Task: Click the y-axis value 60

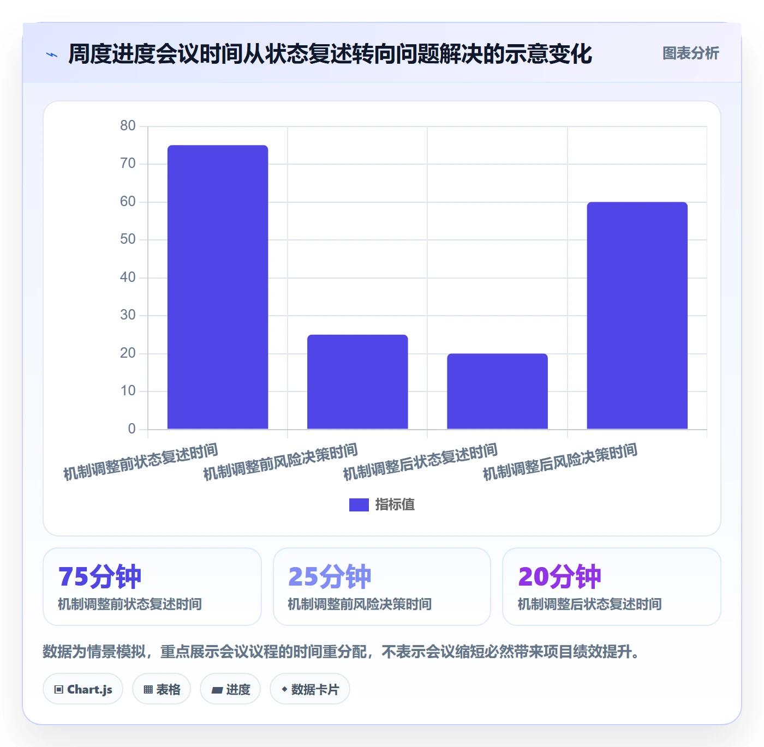Action: click(x=128, y=202)
